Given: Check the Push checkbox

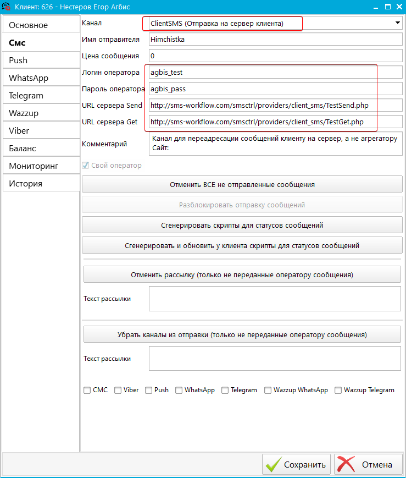Looking at the screenshot, I should point(148,390).
